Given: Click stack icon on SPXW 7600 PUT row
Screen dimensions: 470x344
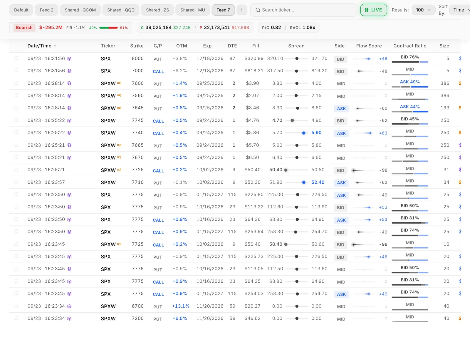Looking at the screenshot, I should click(69, 83).
